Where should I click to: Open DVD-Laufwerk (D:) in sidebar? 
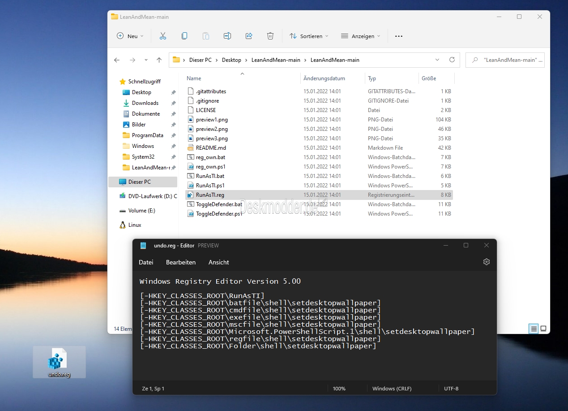coord(148,196)
